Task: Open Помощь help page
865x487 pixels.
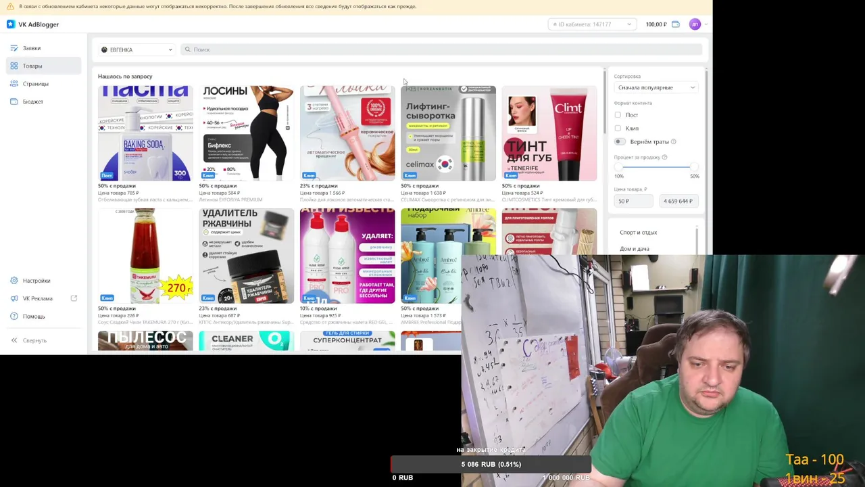Action: point(45,316)
